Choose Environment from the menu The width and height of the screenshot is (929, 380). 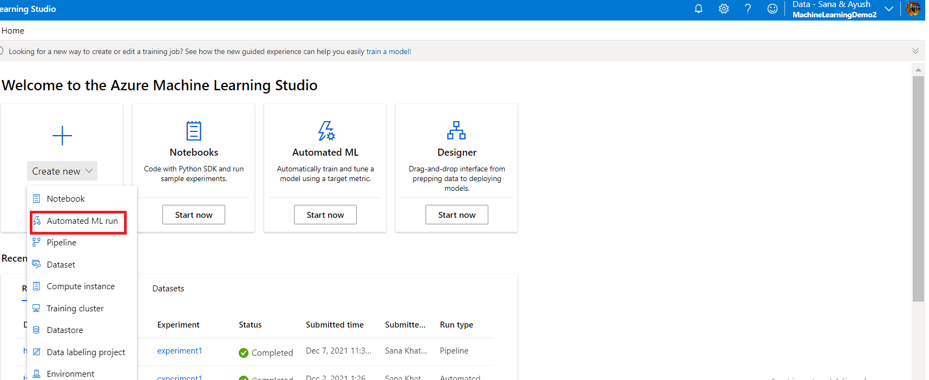82,374
